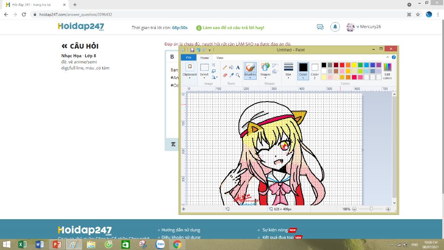The image size is (444, 250).
Task: Pick the red color swatch in palette
Action: [x=342, y=65]
